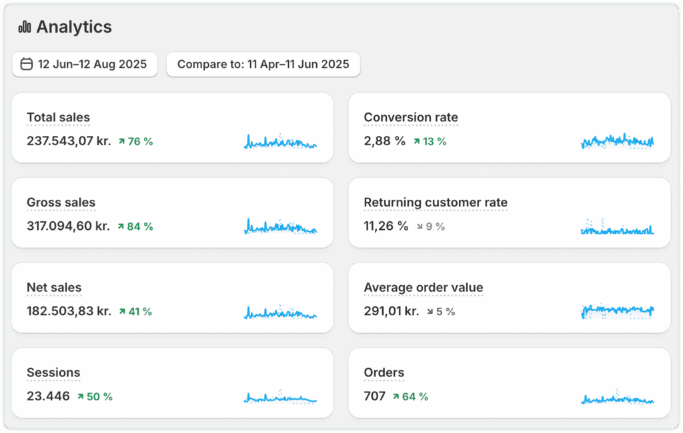Click the Conversion rate sparkline chart

tap(617, 141)
